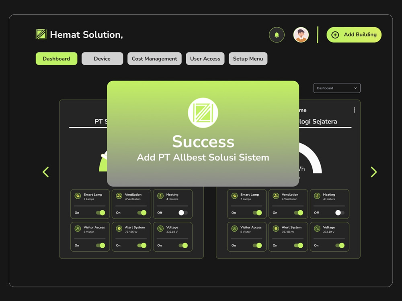Image resolution: width=402 pixels, height=301 pixels.
Task: Click "7 Lamps" text in left card
Action: pyautogui.click(x=89, y=199)
